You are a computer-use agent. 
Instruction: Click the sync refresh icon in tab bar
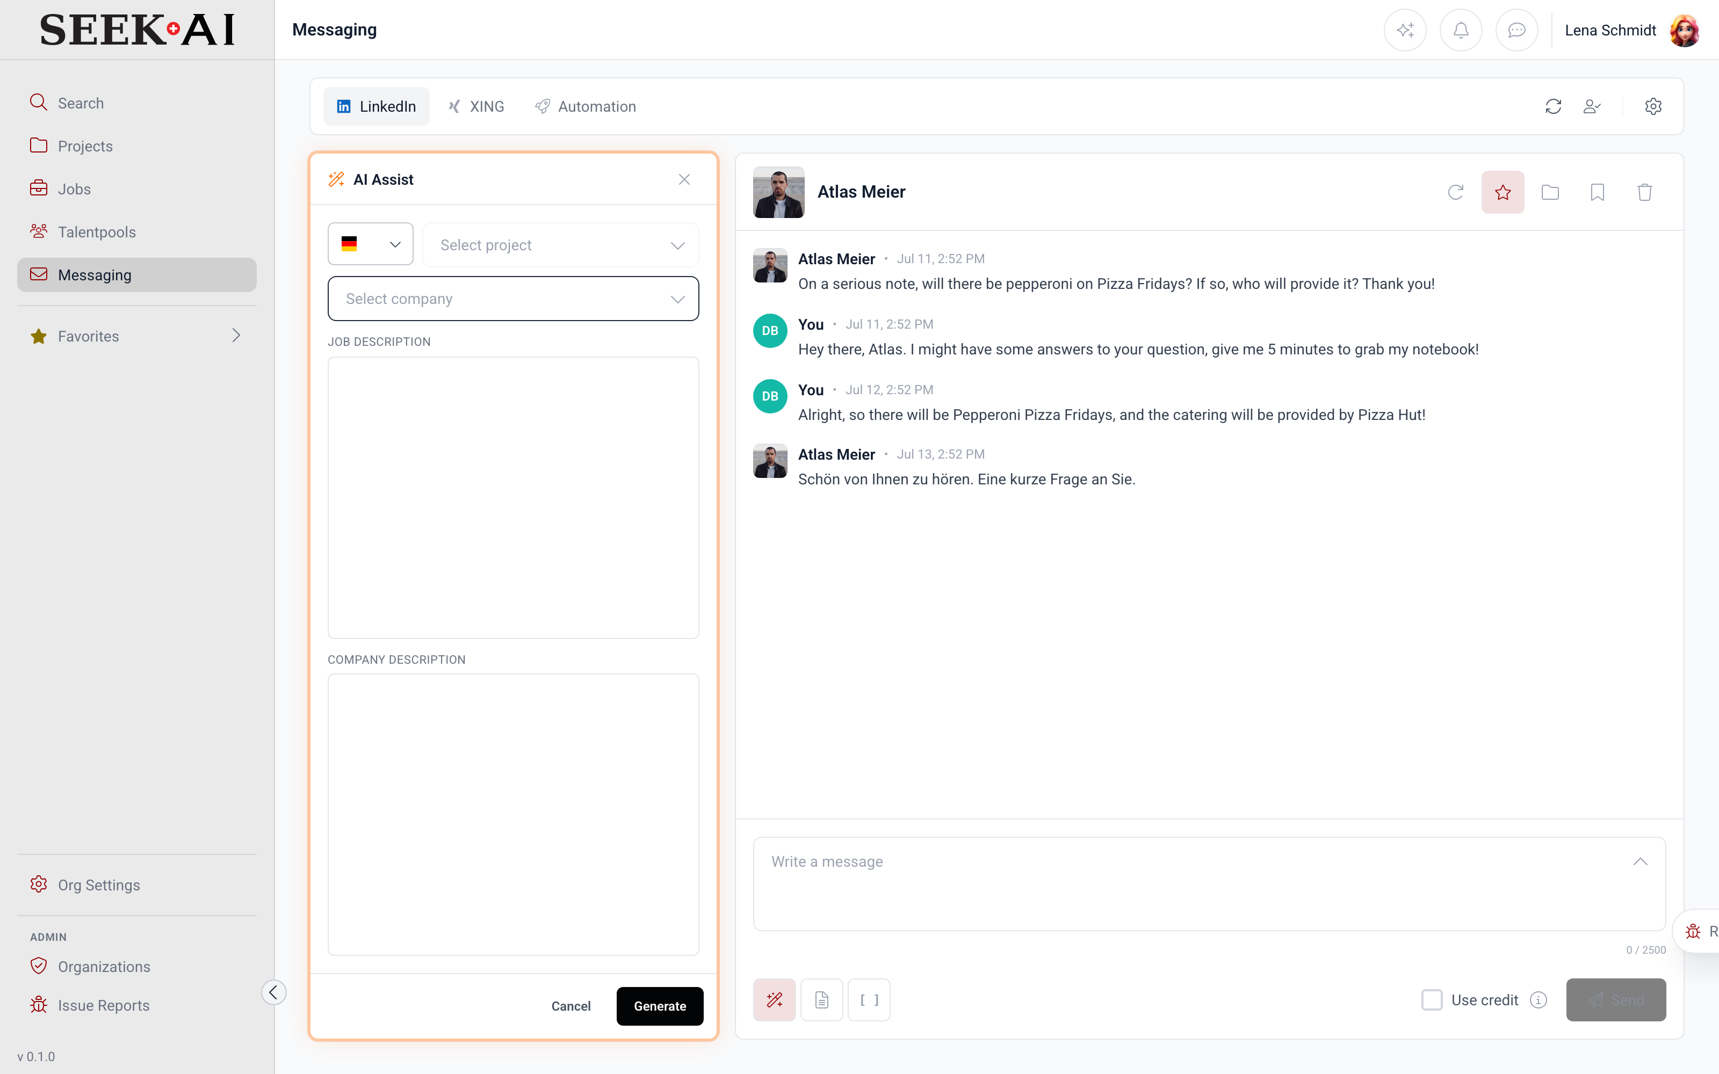point(1553,106)
